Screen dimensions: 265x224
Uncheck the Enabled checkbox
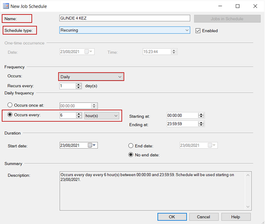pos(198,31)
